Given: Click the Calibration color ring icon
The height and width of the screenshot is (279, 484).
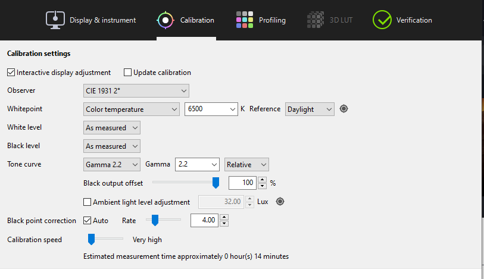Looking at the screenshot, I should [x=166, y=20].
